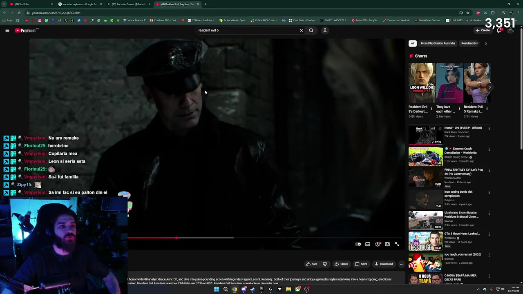Click the Create button
523x294 pixels.
coord(483,30)
